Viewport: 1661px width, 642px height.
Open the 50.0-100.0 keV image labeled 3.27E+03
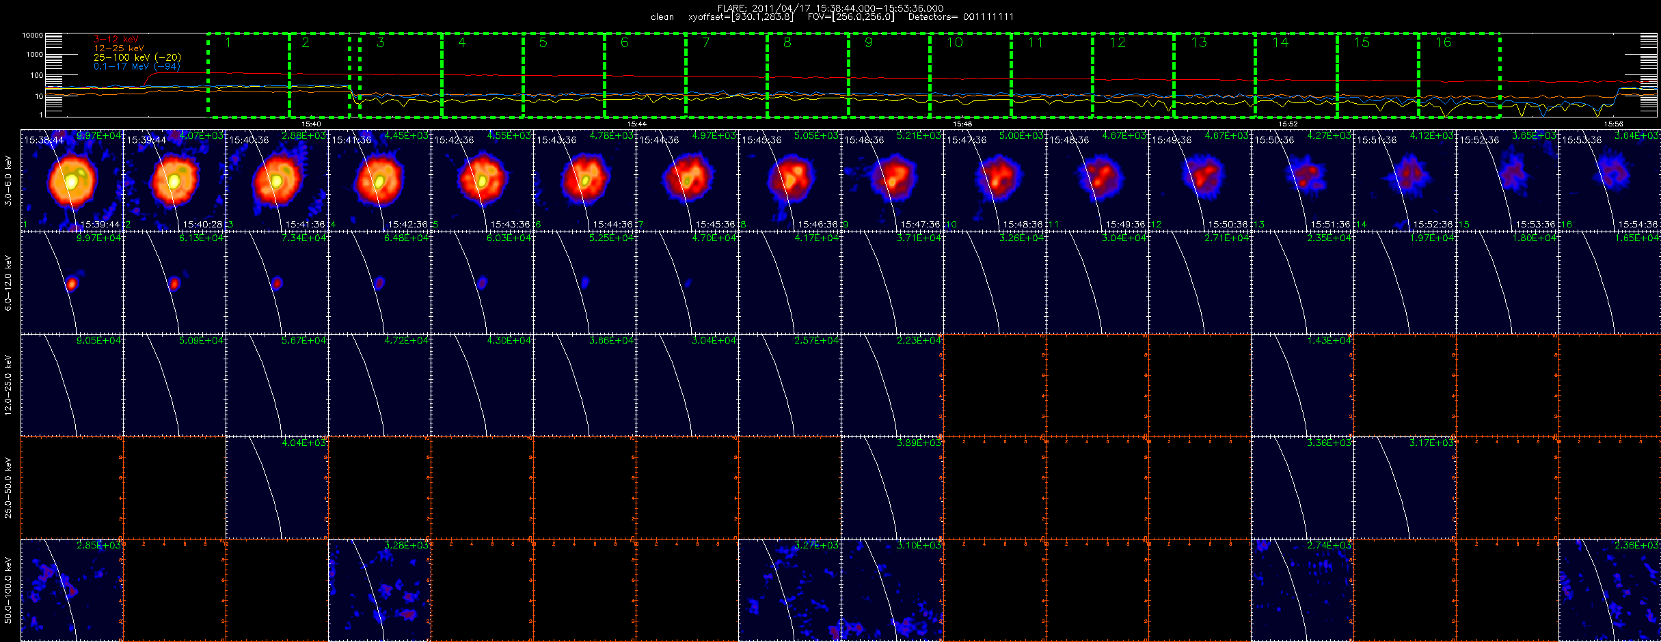[x=789, y=590]
